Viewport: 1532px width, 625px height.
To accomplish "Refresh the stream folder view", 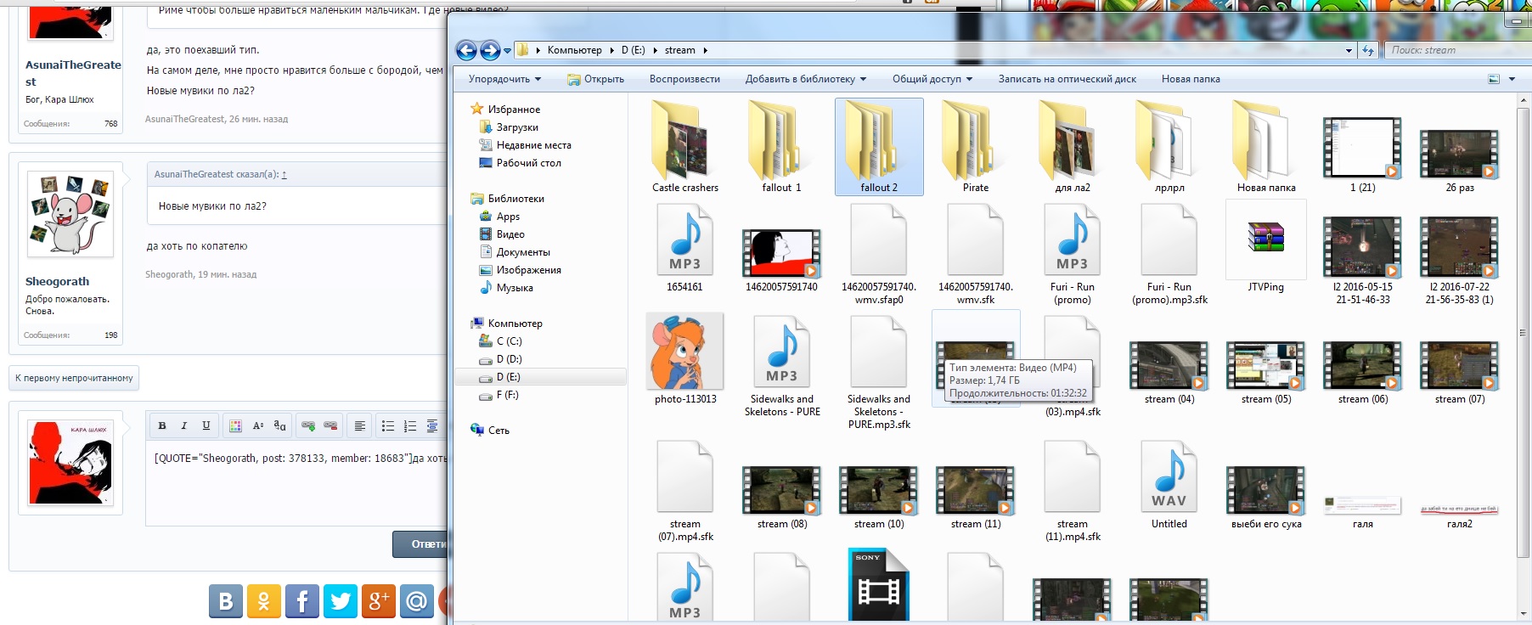I will pos(1367,51).
